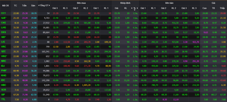Click the left arrow beside Tổng GT

pos(39,5)
